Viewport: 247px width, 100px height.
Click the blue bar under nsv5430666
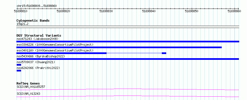coord(128,59)
